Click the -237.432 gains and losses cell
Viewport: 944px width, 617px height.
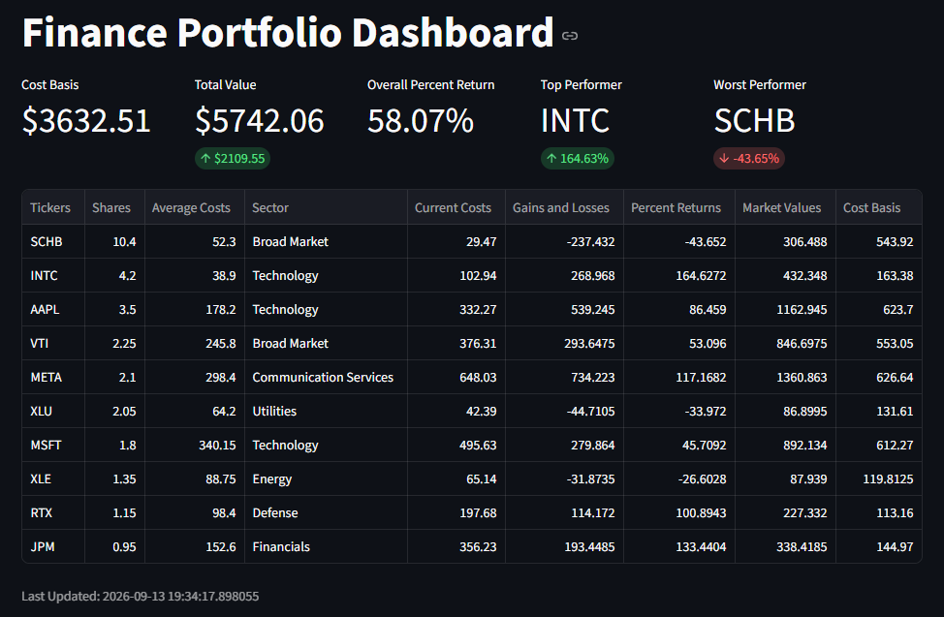[x=564, y=241]
